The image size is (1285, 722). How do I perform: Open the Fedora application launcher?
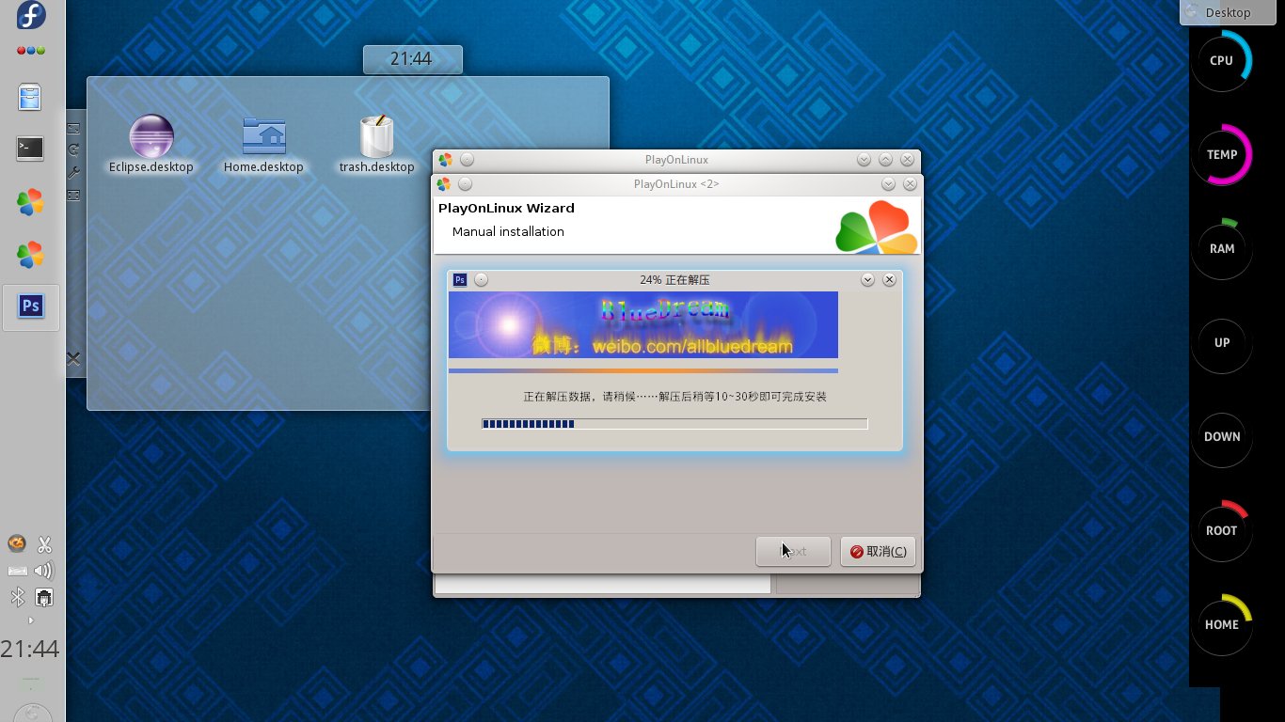pyautogui.click(x=31, y=16)
